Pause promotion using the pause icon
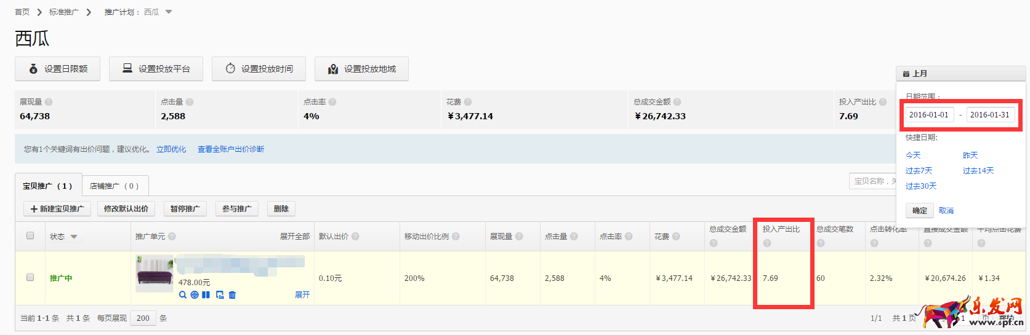 pos(206,295)
